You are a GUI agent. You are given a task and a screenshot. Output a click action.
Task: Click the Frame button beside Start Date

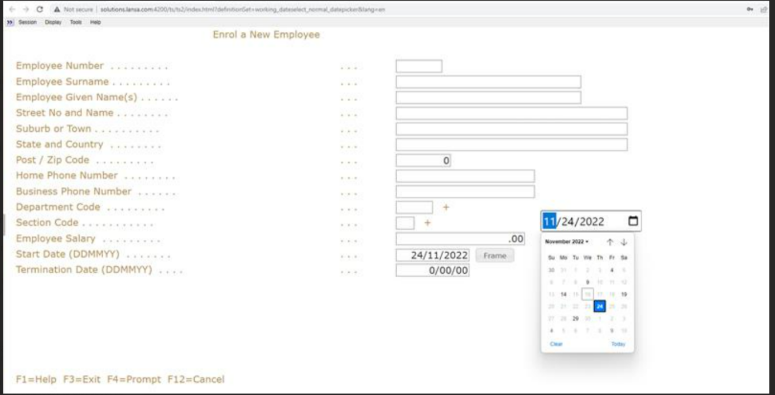[x=495, y=256]
